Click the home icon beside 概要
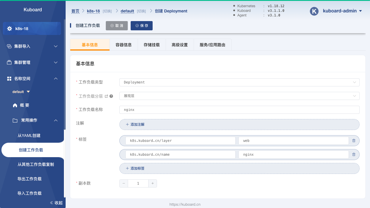 [x=15, y=105]
